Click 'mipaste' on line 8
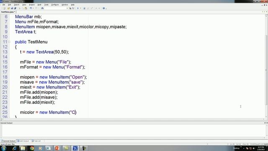The width and height of the screenshot is (268, 151). [117, 27]
